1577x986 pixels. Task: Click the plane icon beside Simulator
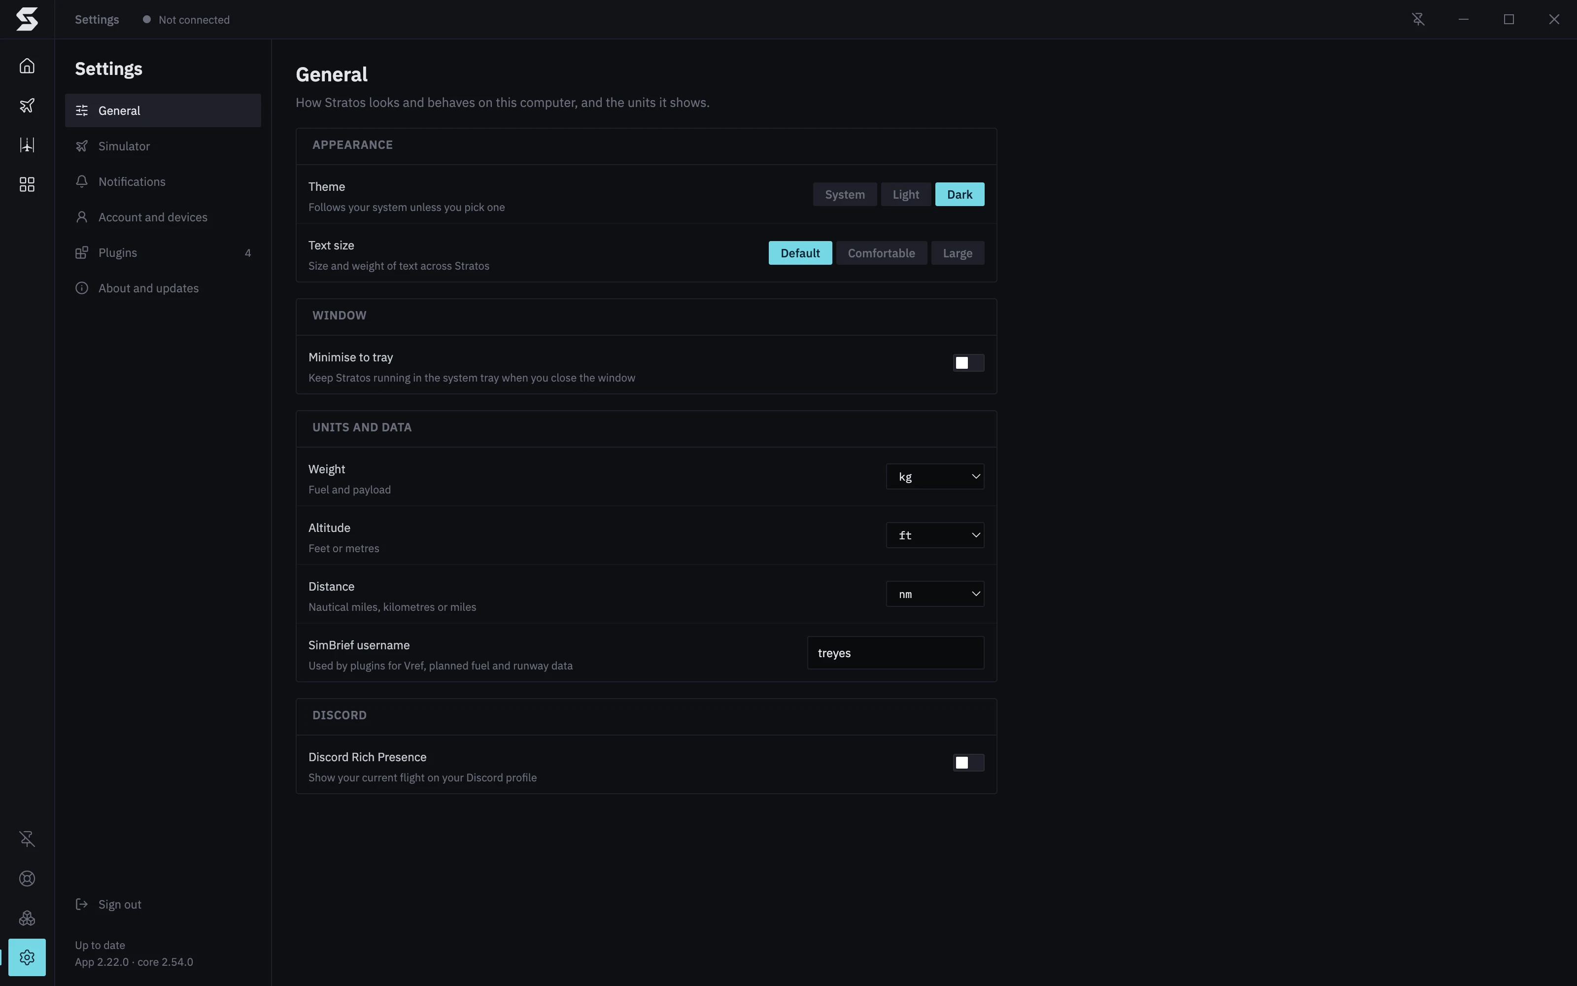81,146
